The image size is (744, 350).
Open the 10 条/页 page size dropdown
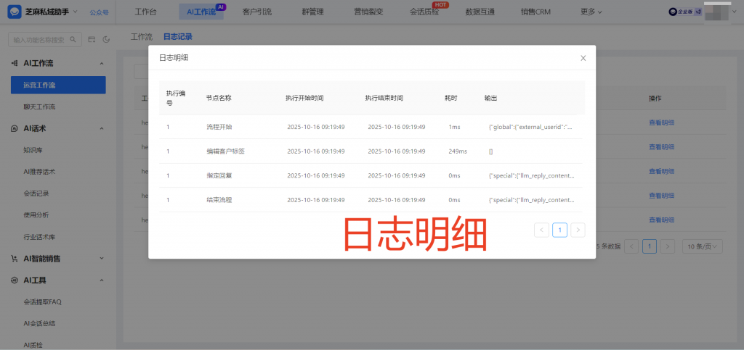702,246
